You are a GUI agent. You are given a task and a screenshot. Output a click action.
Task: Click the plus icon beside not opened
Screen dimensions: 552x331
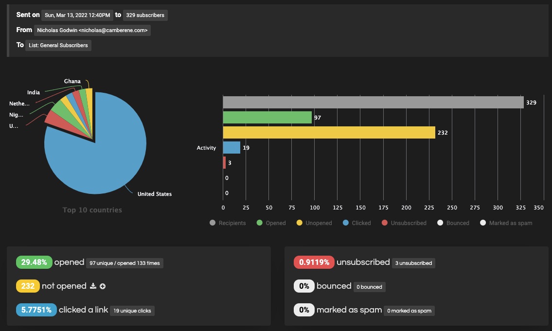[103, 286]
